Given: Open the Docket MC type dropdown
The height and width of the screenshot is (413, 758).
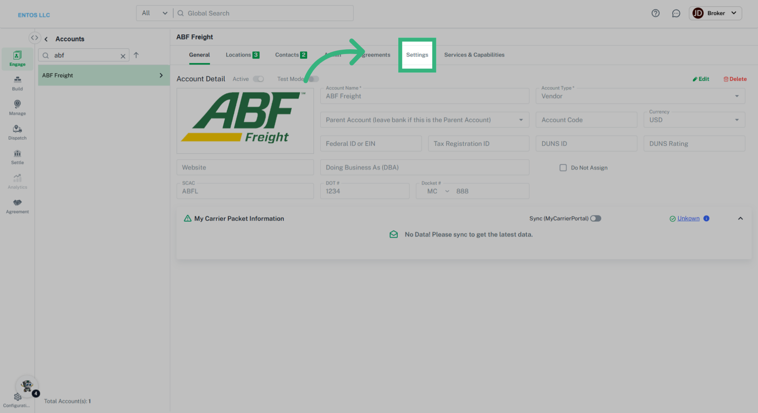Looking at the screenshot, I should (x=438, y=191).
